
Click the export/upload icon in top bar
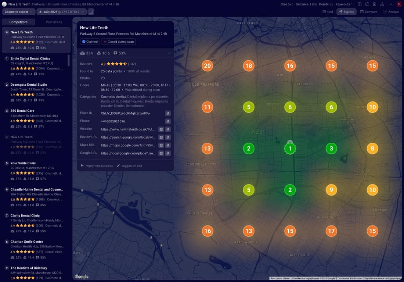point(382,4)
